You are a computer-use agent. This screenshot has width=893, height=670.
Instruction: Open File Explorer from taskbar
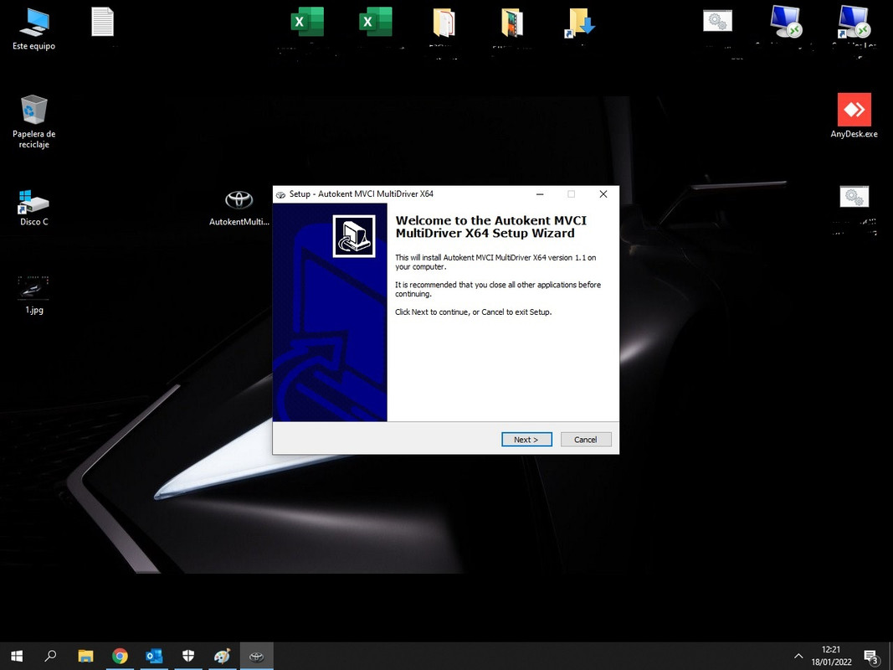pos(85,657)
